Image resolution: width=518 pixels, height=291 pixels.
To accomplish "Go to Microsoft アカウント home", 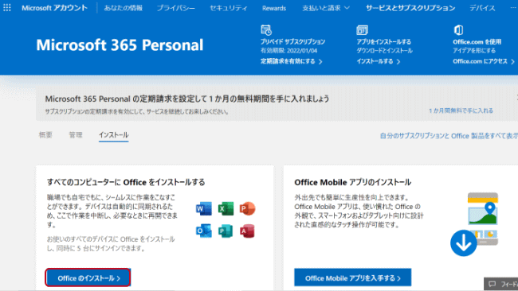I will pos(54,8).
